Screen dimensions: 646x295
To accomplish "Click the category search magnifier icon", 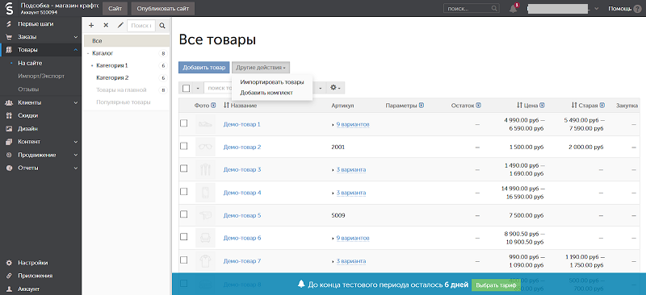I will [162, 26].
